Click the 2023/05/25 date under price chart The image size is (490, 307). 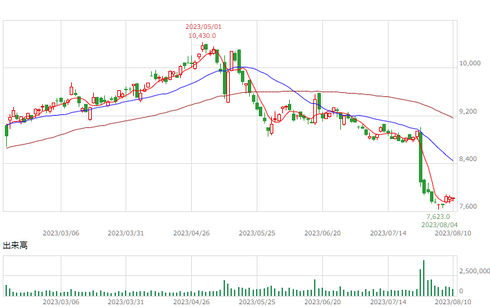[257, 233]
